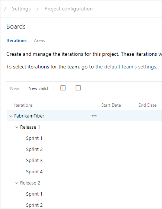Select Sprint 2 under Release 2

[x=34, y=205]
